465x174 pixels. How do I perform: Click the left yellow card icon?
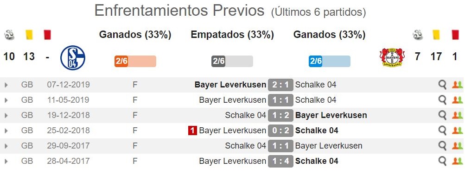[29, 35]
